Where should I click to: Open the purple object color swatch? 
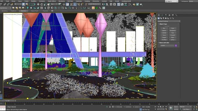click(176, 46)
